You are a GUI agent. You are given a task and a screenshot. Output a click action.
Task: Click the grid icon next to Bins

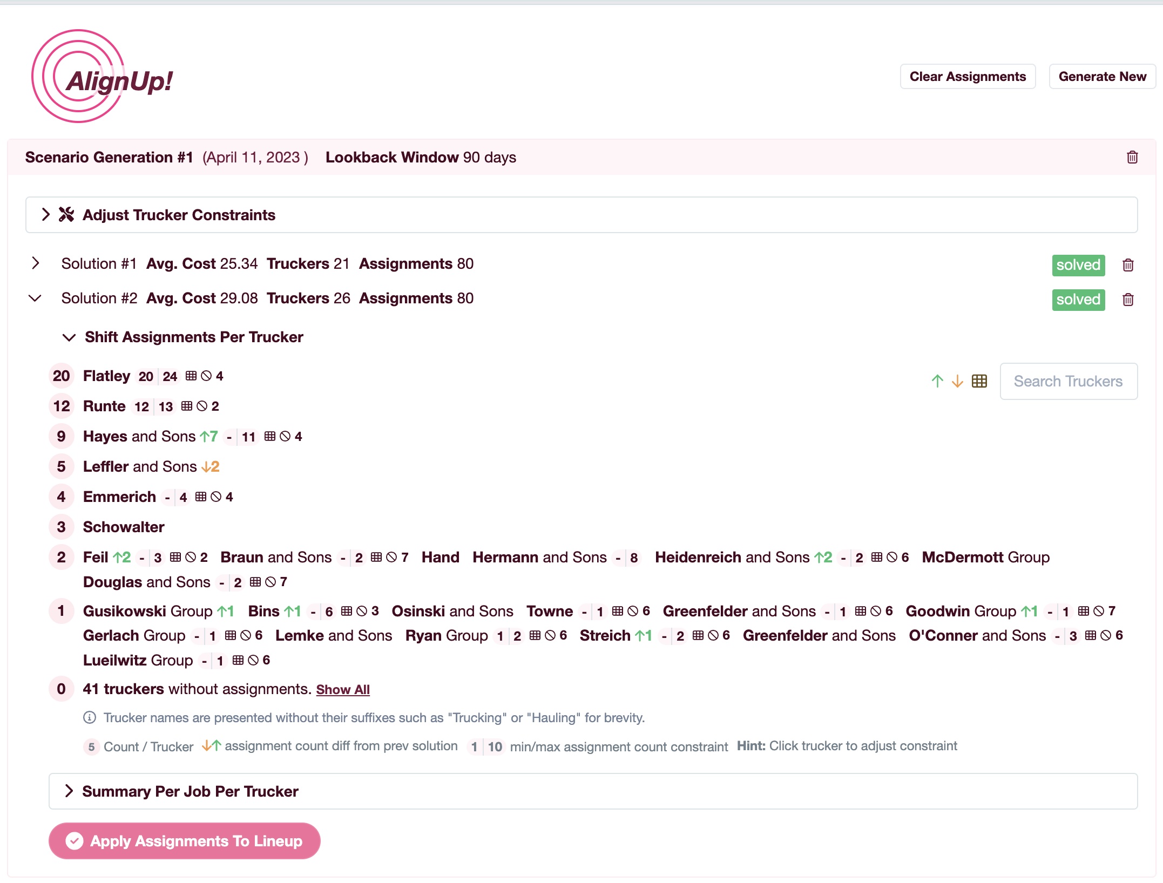[347, 611]
